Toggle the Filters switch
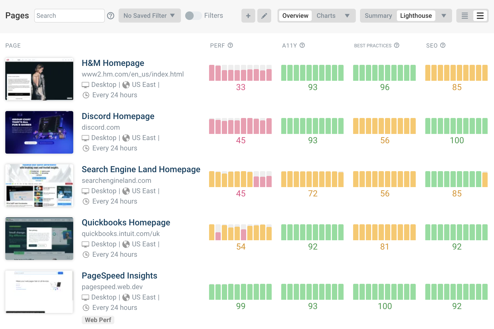494x329 pixels. [x=193, y=16]
